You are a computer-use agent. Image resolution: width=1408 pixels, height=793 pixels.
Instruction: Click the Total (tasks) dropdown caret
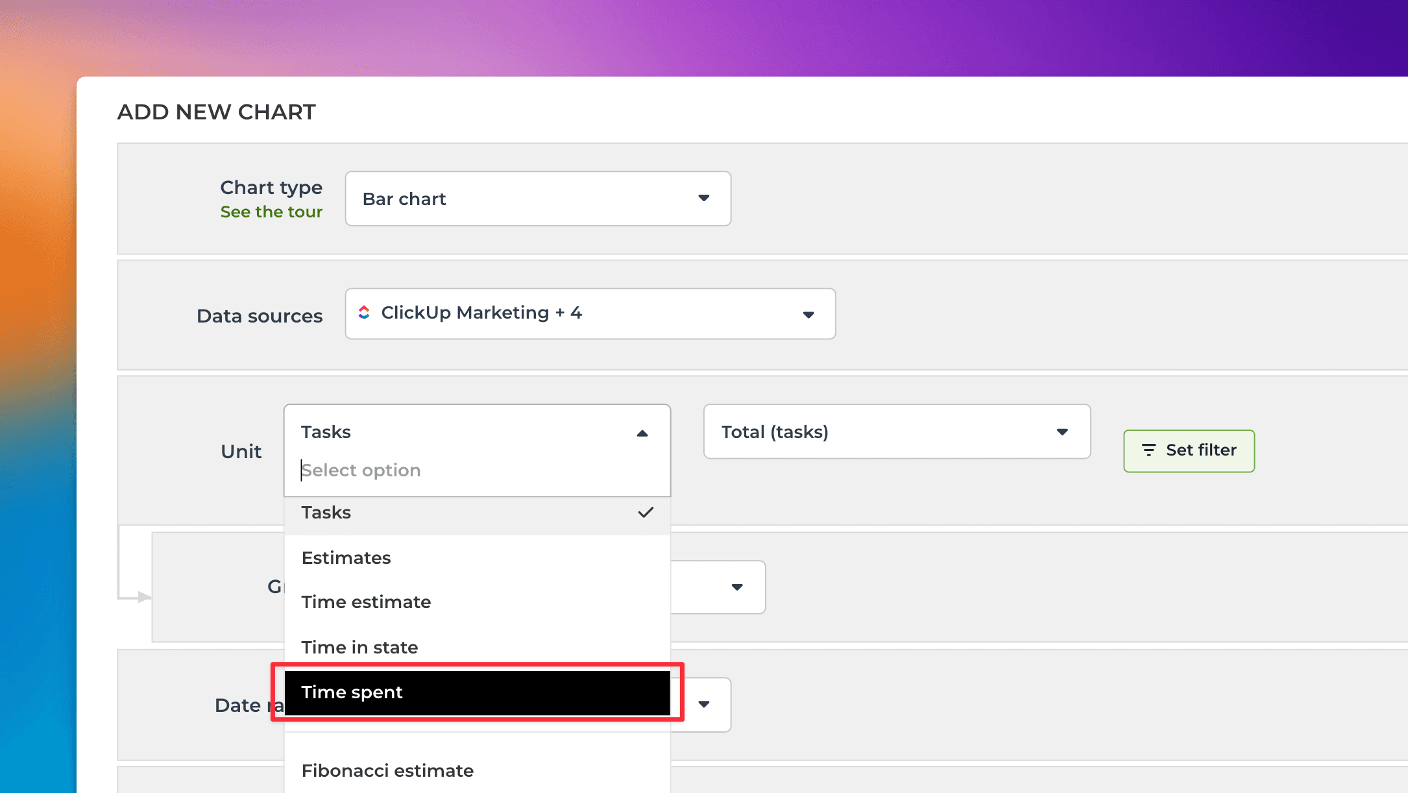pos(1062,432)
